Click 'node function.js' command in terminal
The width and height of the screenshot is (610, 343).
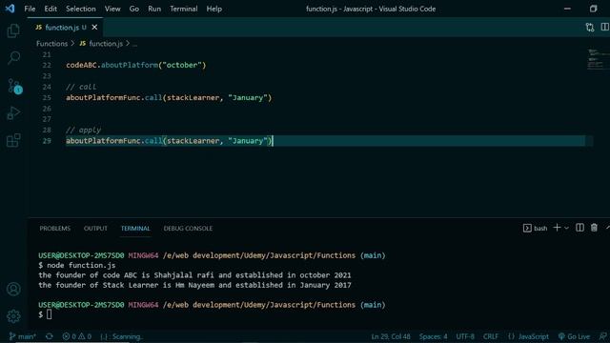tap(81, 265)
